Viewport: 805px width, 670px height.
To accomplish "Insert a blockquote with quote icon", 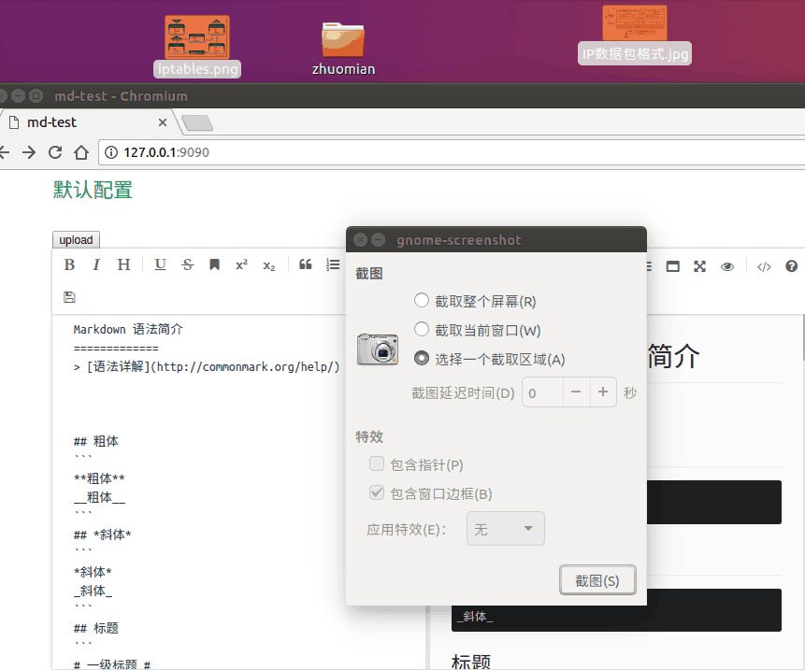I will tap(306, 264).
